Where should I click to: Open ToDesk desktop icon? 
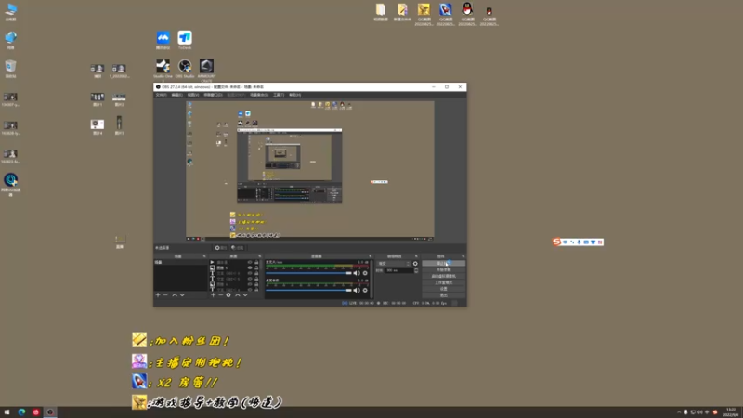[x=185, y=40]
